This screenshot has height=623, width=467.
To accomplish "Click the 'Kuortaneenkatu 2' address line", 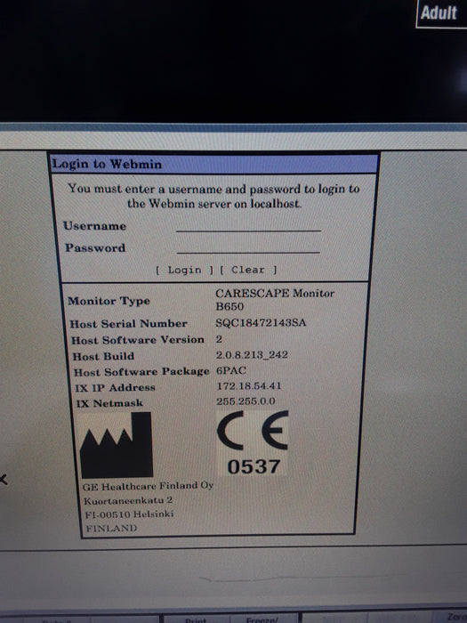I will coord(128,500).
